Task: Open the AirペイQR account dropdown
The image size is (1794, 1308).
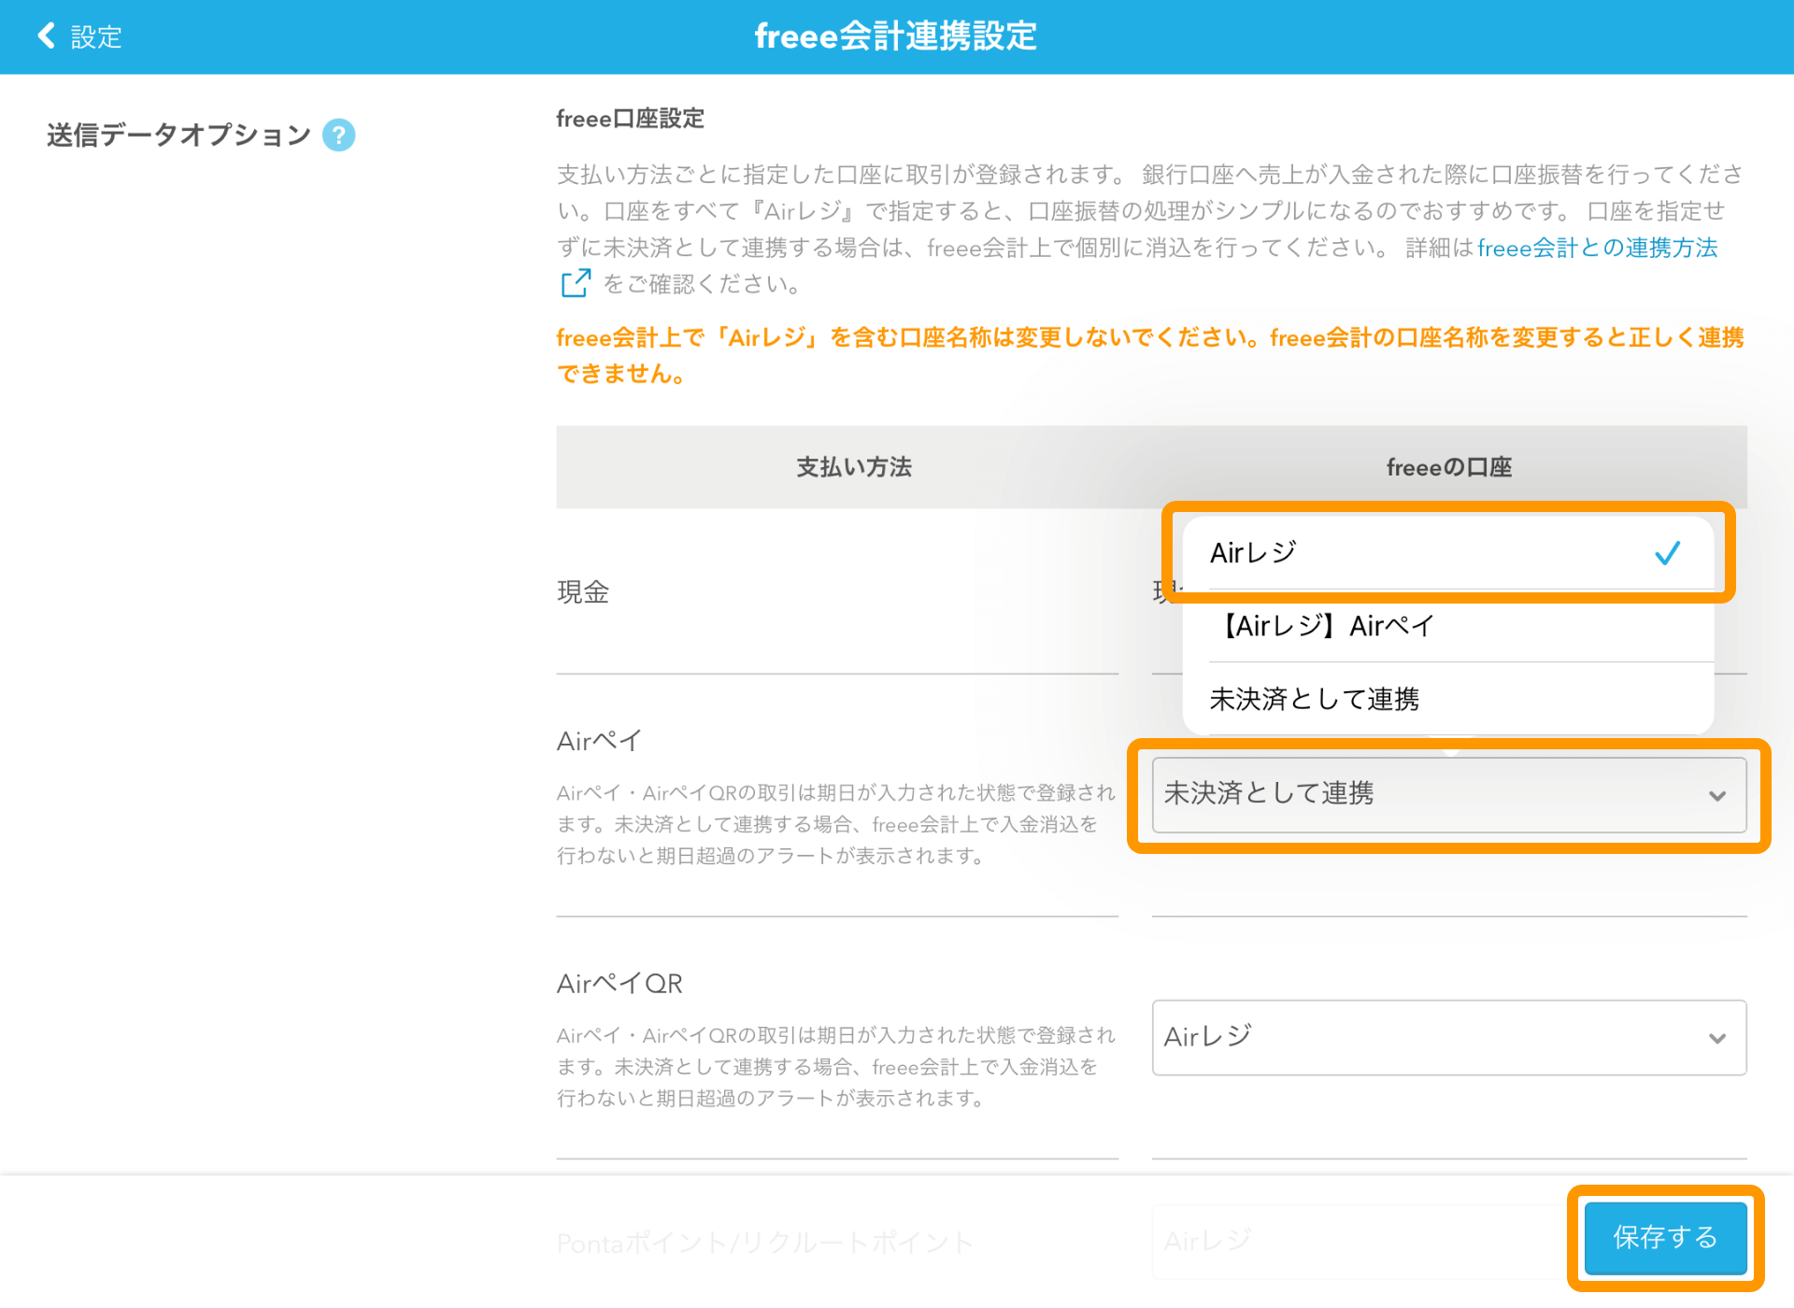Action: tap(1448, 1037)
